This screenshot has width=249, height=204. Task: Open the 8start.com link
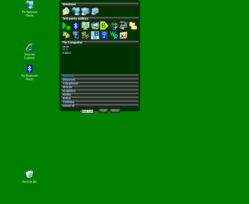[87, 111]
